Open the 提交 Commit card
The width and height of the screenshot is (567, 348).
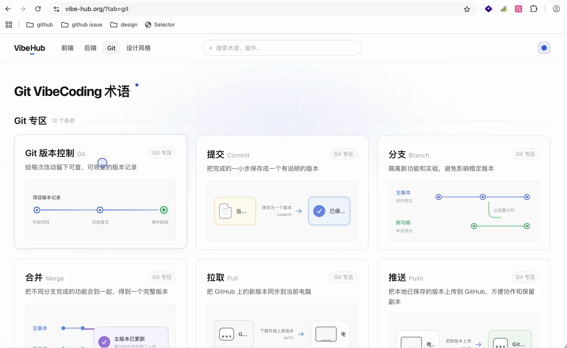tap(282, 193)
